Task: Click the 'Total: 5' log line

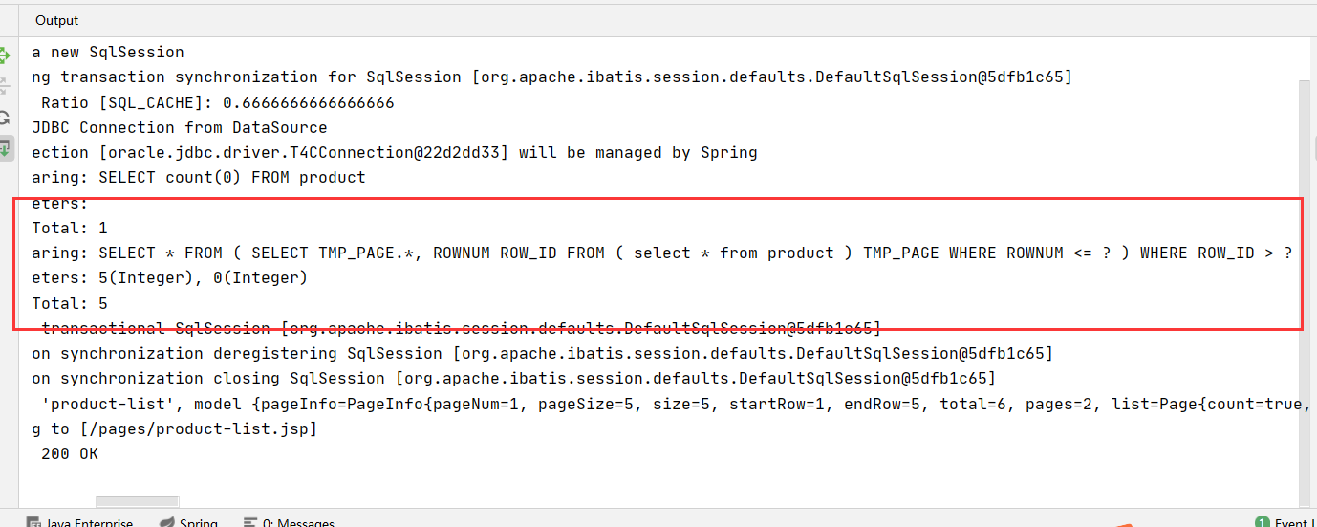Action: (71, 303)
